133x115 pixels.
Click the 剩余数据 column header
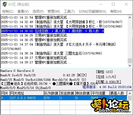click(83, 93)
